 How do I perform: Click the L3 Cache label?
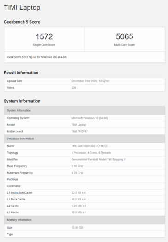(13, 212)
